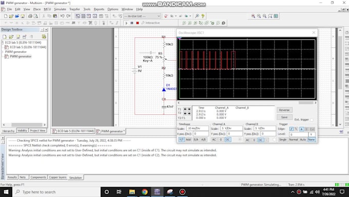This screenshot has width=349, height=197.
Task: Click Timebase Scale 10 ms/Div field
Action: coord(198,128)
